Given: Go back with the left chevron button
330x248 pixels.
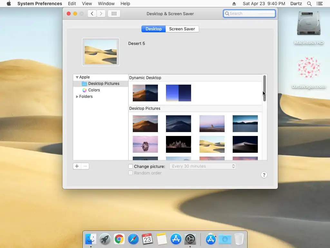Looking at the screenshot, I should [92, 14].
